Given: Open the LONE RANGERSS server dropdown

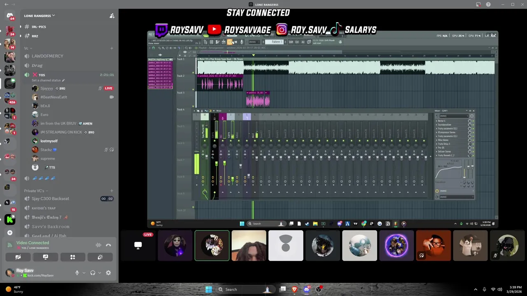Looking at the screenshot, I should tap(40, 16).
